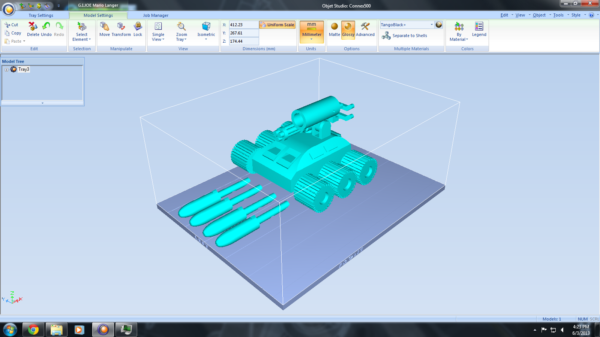Image resolution: width=600 pixels, height=337 pixels.
Task: Select the Glossy surface finish
Action: (x=348, y=30)
